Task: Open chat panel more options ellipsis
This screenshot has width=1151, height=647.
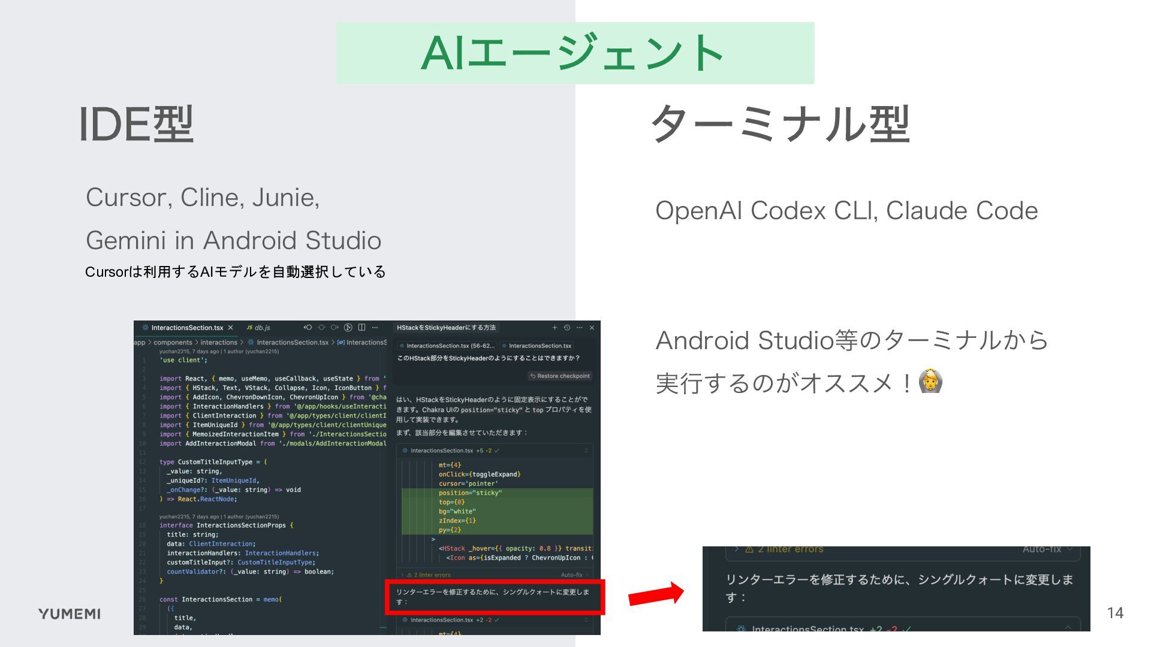Action: tap(579, 328)
